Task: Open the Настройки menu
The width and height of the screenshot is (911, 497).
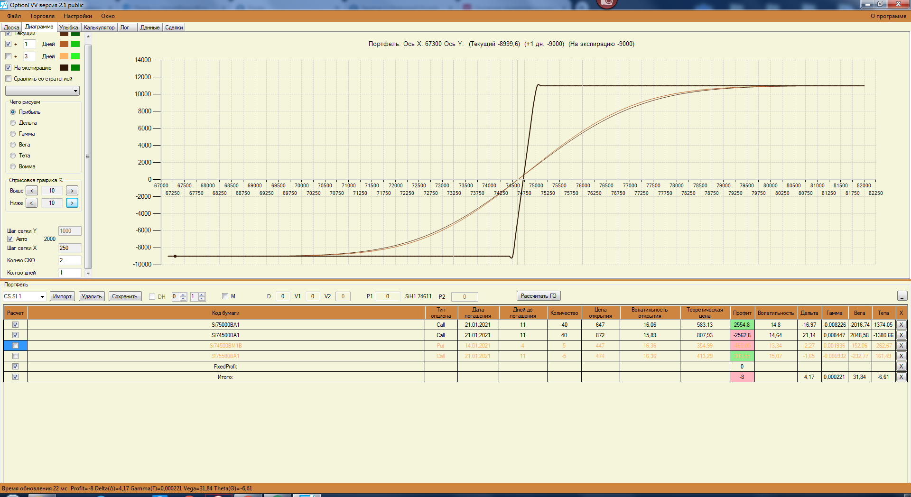Action: (78, 16)
